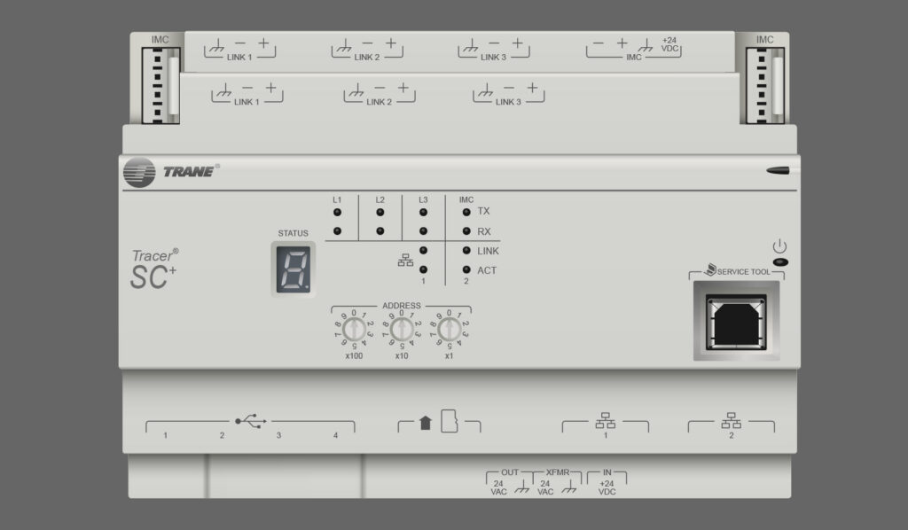Click the 'ACT' label text
This screenshot has height=530, width=908.
[x=487, y=270]
